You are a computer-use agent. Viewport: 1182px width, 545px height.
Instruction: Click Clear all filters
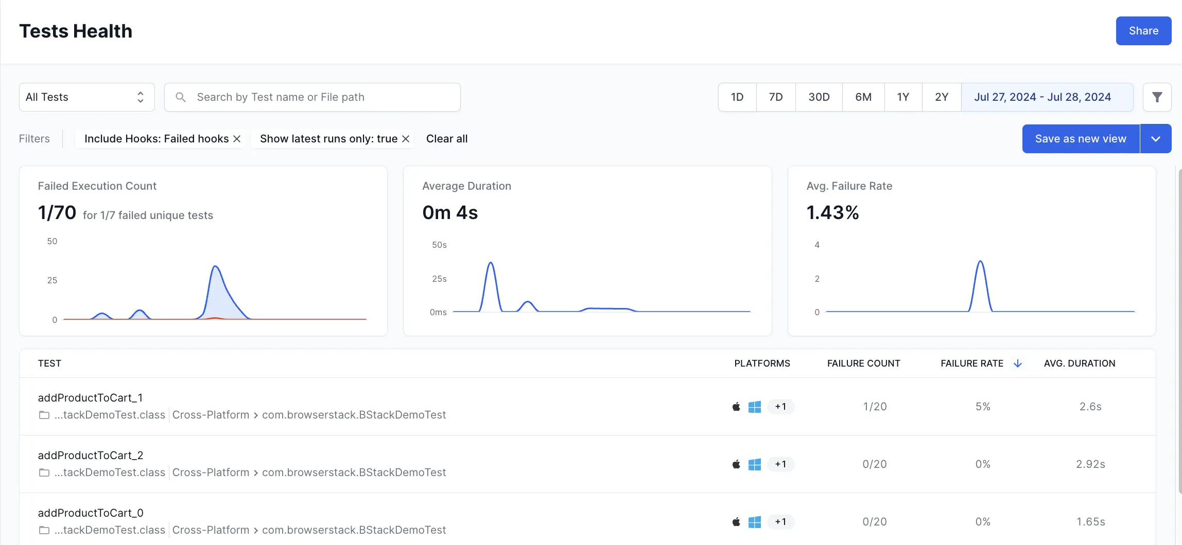(x=446, y=139)
